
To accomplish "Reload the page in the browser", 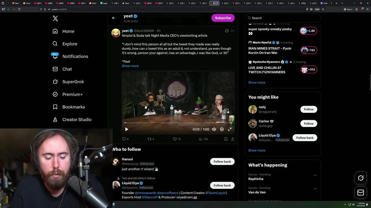I will [x=19, y=9].
